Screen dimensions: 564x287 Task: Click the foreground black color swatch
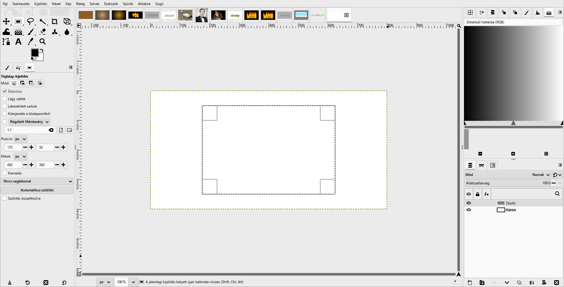click(x=34, y=52)
